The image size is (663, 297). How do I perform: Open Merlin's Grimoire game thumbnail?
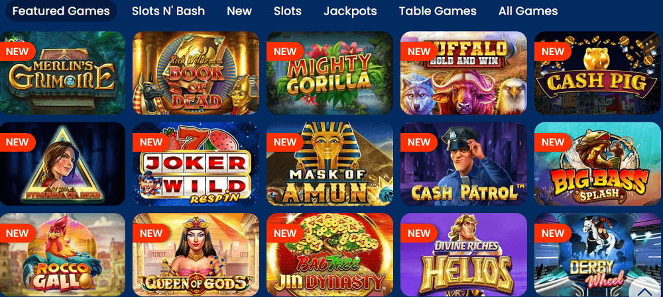click(x=62, y=73)
